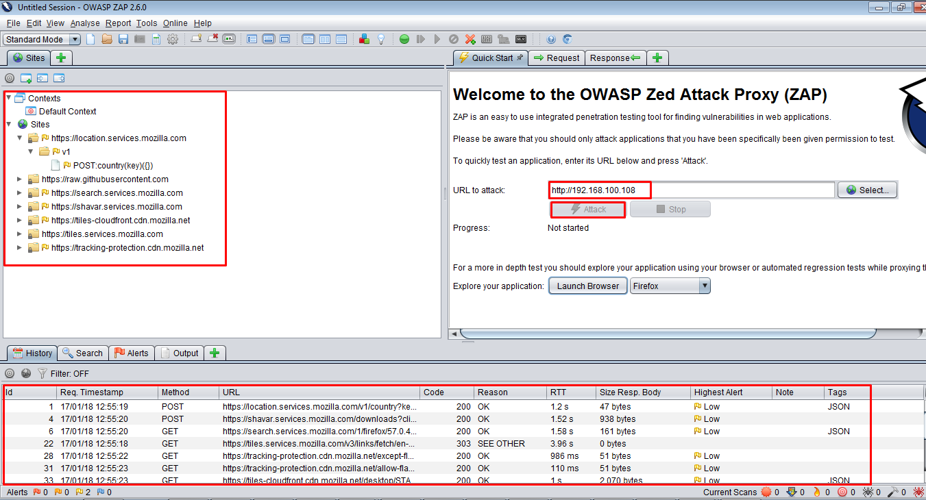Expand the search.services.mozilla.com node
The image size is (926, 500).
(x=20, y=192)
